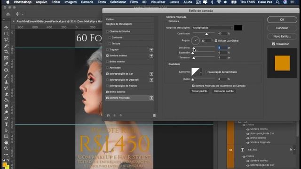Viewport: 301px width, 169px height.
Task: Select the Clone Stamp tool
Action: pos(6,82)
